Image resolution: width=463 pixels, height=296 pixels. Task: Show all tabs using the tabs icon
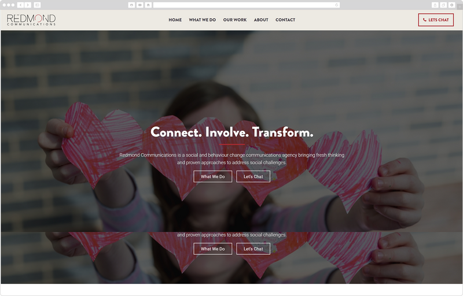click(443, 5)
